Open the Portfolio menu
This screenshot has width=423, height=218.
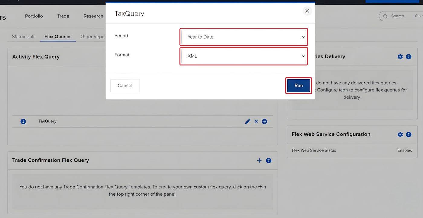click(34, 16)
